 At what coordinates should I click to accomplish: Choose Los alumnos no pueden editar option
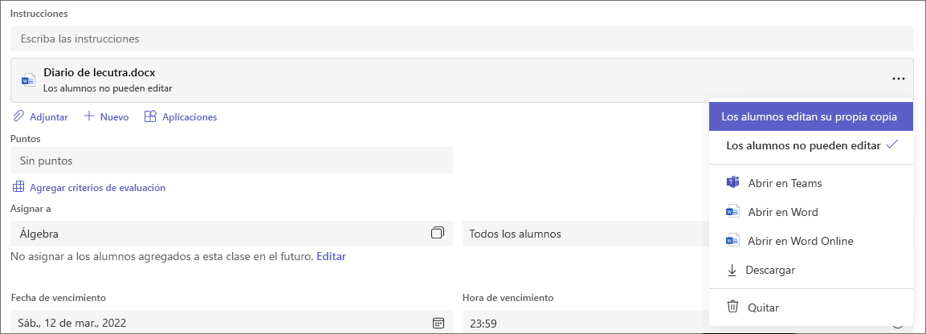pos(811,146)
